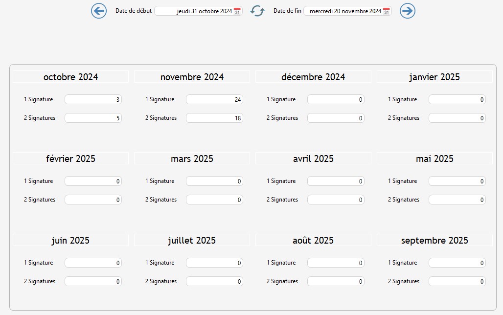
Task: Focus juin 2025 1 Signature field
Action: (x=93, y=263)
